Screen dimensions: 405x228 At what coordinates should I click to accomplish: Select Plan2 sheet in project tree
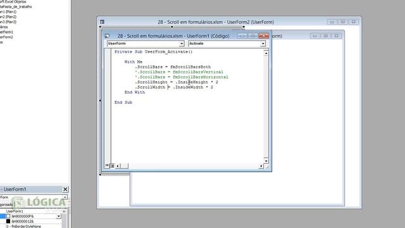coord(8,17)
